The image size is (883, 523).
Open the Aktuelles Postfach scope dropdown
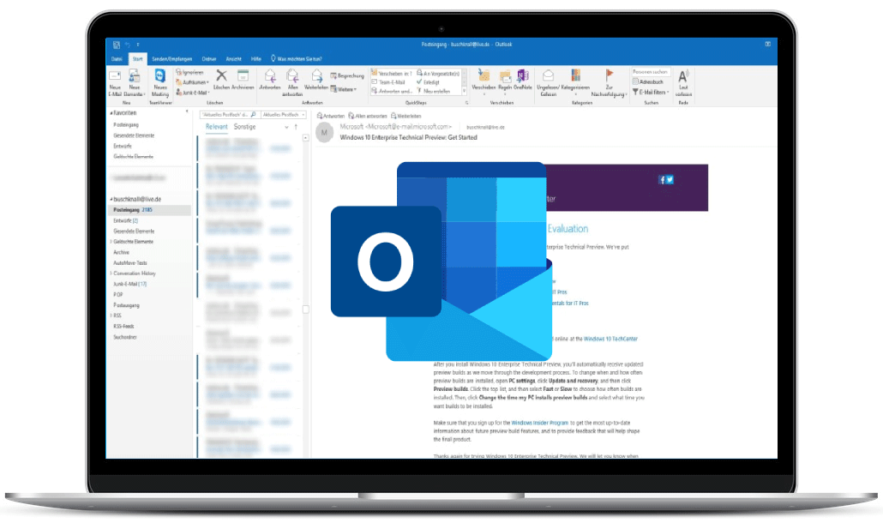pyautogui.click(x=284, y=114)
